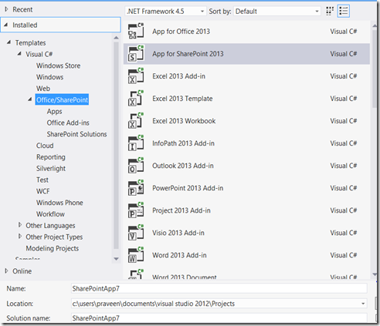Click the PowerPoint 2013 Add-in icon
This screenshot has height=326, width=380.
coord(136,187)
